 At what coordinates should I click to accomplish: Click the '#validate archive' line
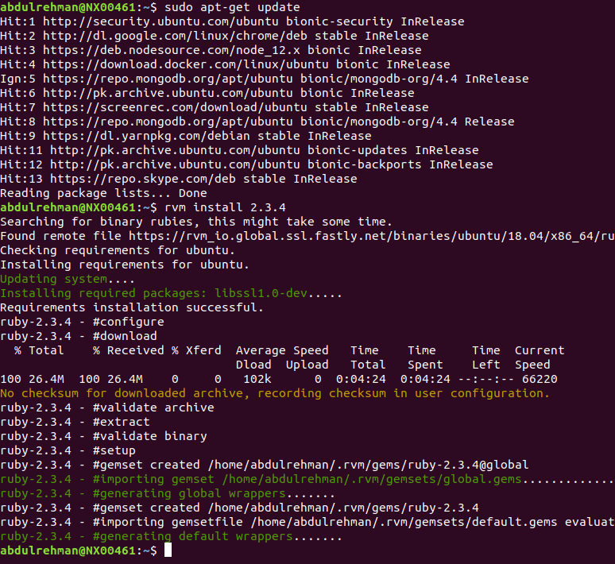[x=107, y=408]
